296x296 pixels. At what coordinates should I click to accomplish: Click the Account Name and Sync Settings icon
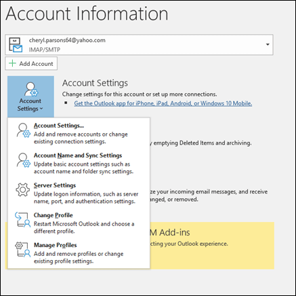pyautogui.click(x=23, y=160)
